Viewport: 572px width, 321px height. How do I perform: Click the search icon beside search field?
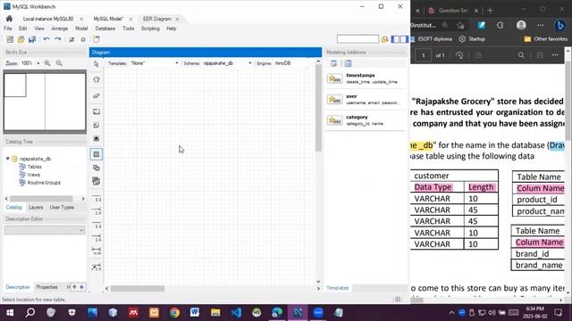click(384, 39)
